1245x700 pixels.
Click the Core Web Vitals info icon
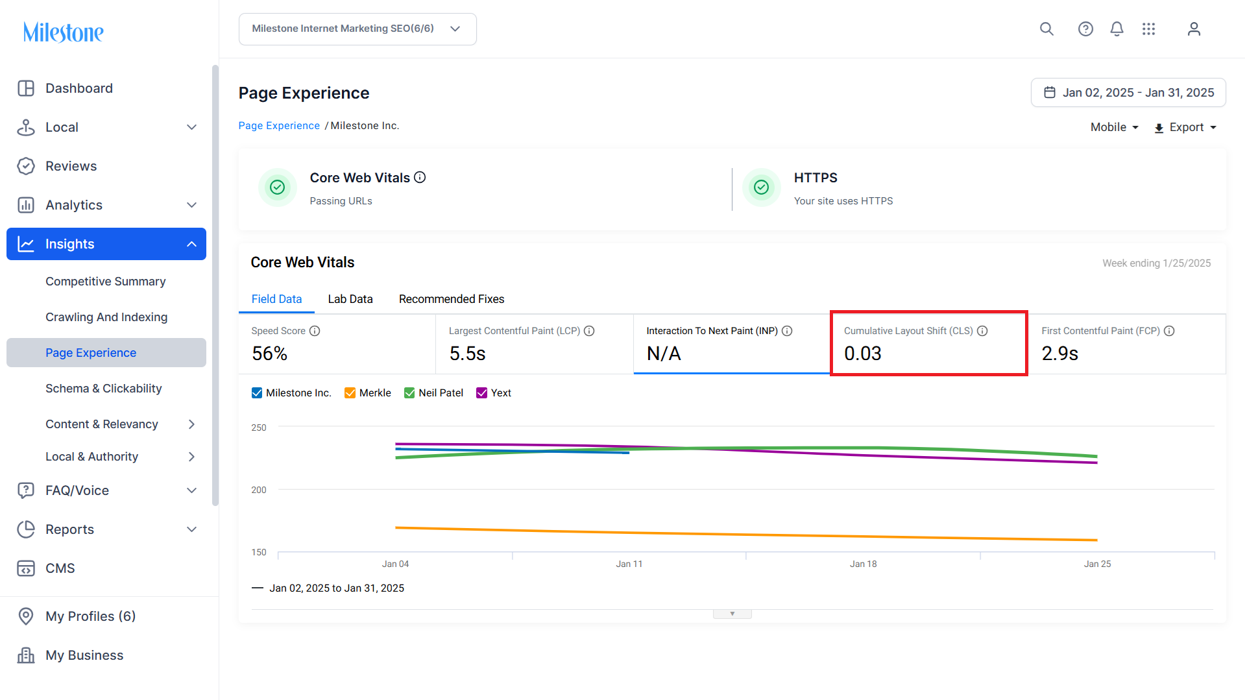pos(420,177)
